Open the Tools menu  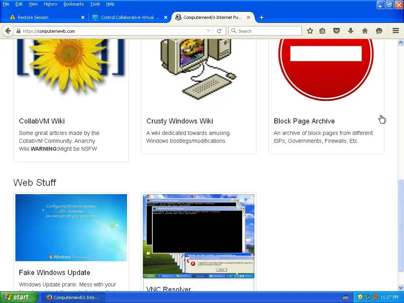point(95,4)
